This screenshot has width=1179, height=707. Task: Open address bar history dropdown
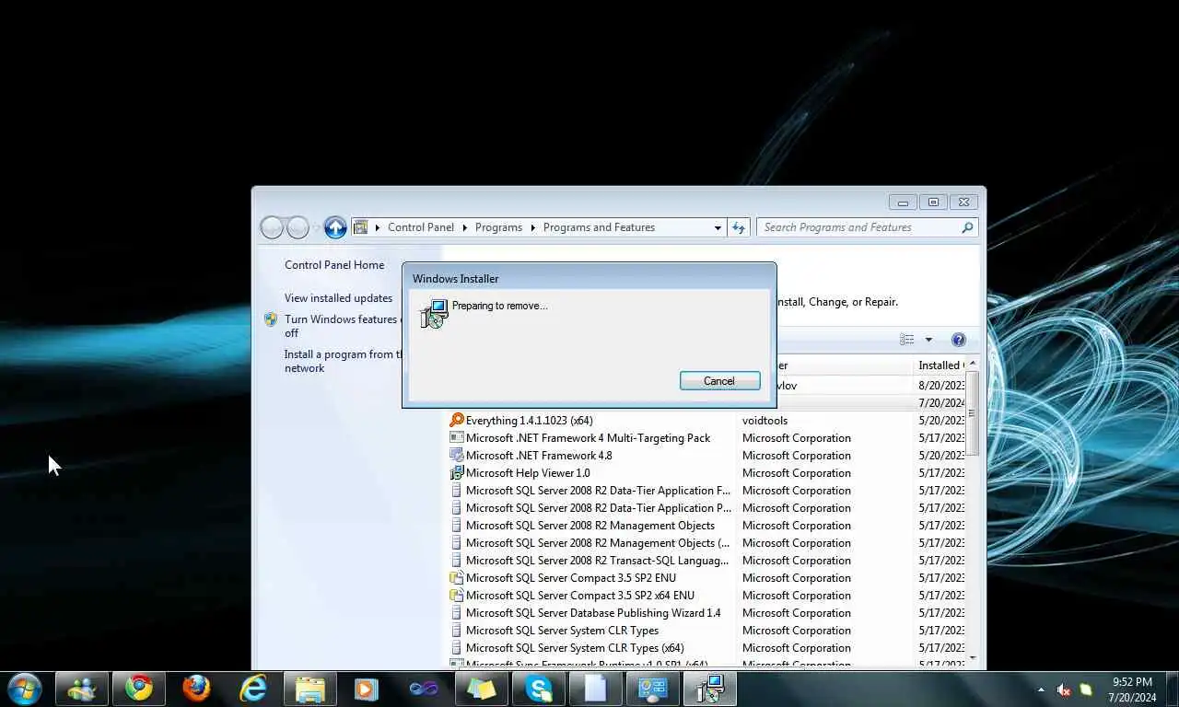pyautogui.click(x=718, y=227)
